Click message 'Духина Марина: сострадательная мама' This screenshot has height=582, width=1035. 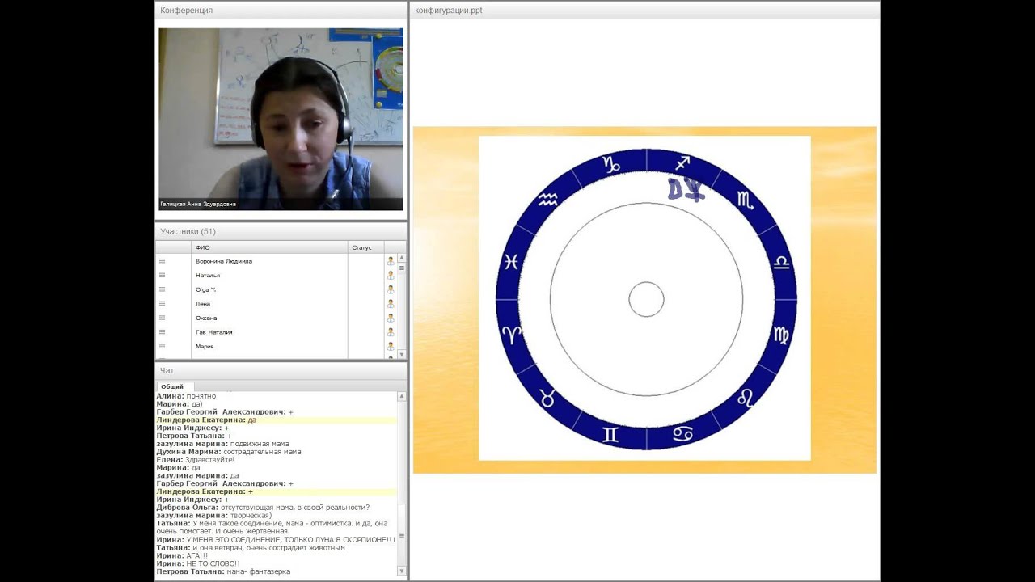[229, 452]
